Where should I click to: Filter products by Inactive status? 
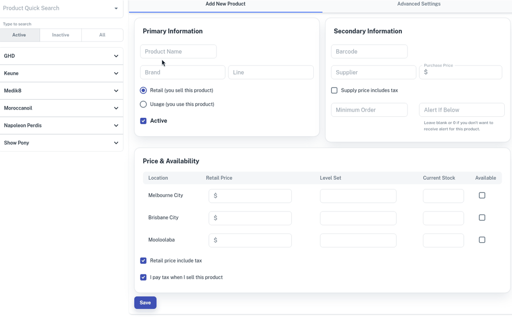(60, 35)
